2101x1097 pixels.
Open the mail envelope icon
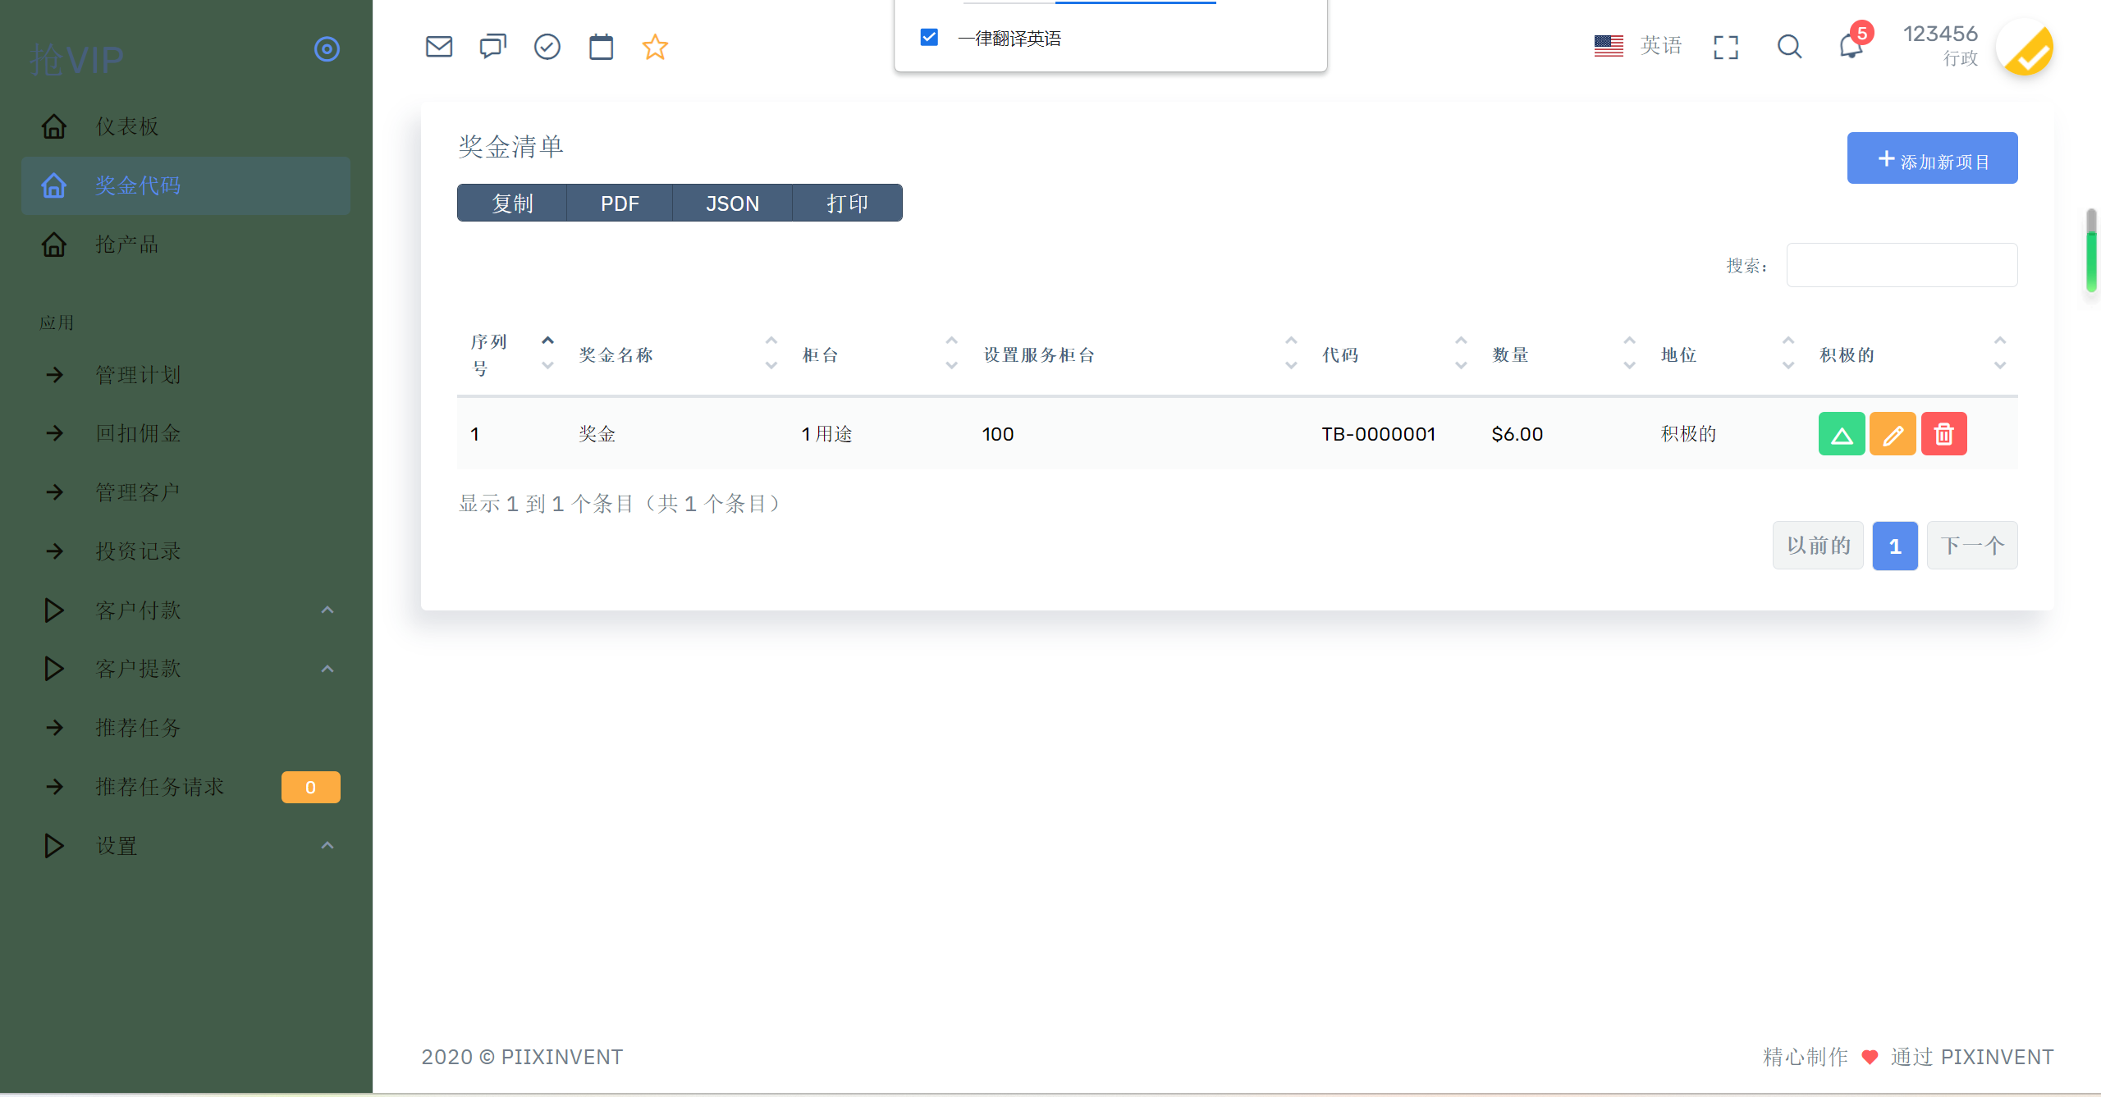point(439,47)
